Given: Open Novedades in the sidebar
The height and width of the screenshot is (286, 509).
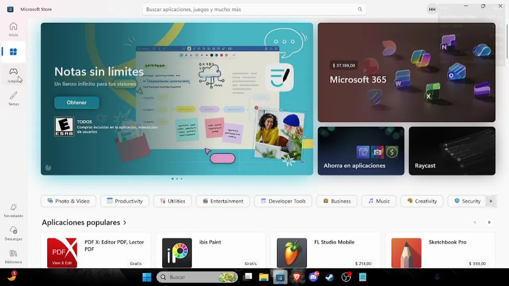Looking at the screenshot, I should [x=14, y=211].
